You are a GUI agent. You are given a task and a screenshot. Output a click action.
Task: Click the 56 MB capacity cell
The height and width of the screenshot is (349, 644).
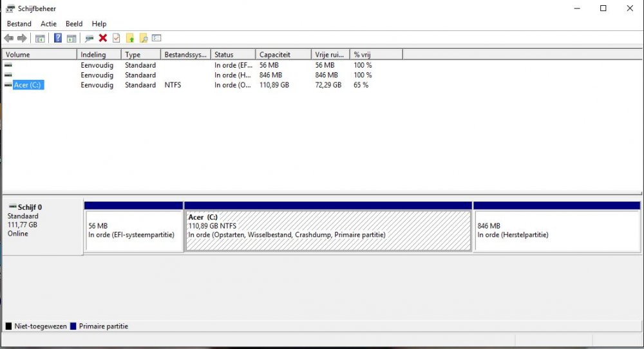tap(269, 65)
